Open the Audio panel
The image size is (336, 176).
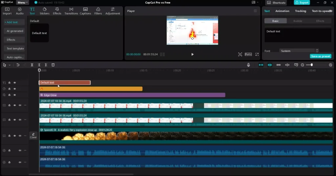pyautogui.click(x=19, y=11)
